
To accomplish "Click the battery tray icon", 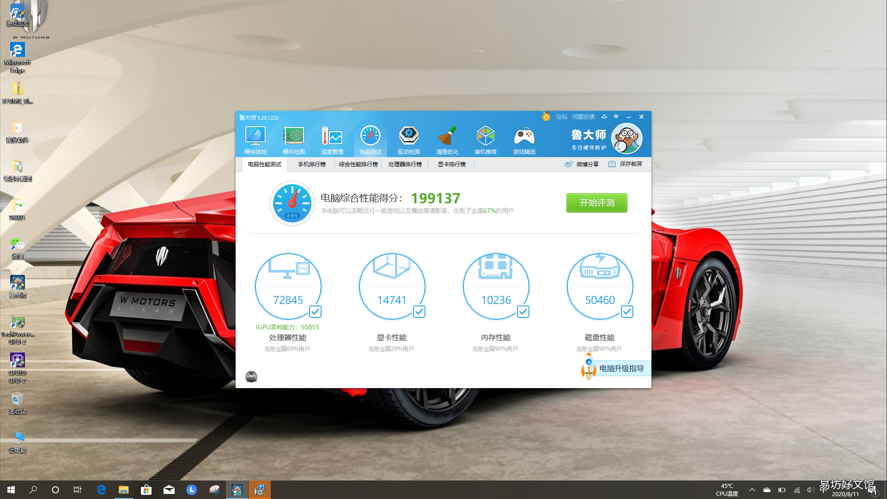I will click(782, 490).
